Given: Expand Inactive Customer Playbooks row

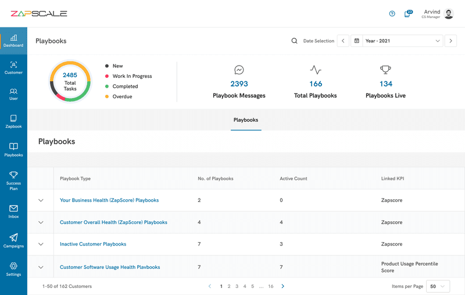Looking at the screenshot, I should (x=41, y=244).
